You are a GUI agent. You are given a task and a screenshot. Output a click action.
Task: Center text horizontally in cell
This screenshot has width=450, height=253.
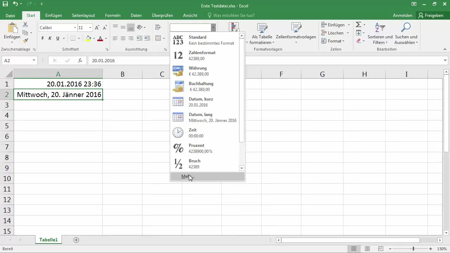pos(123,38)
